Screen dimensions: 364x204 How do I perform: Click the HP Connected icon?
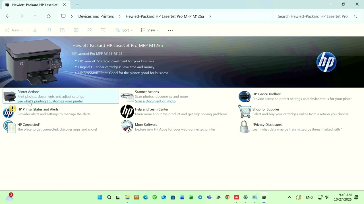[x=9, y=127]
